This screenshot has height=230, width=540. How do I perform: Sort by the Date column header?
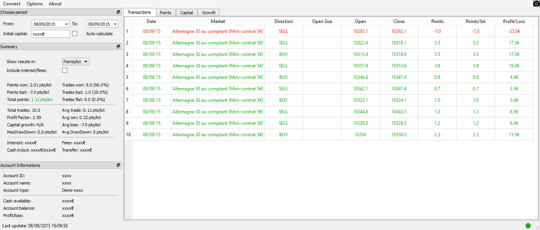(x=152, y=21)
